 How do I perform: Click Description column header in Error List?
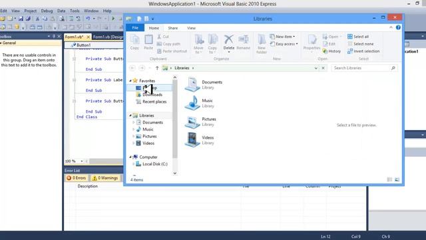coord(87,186)
